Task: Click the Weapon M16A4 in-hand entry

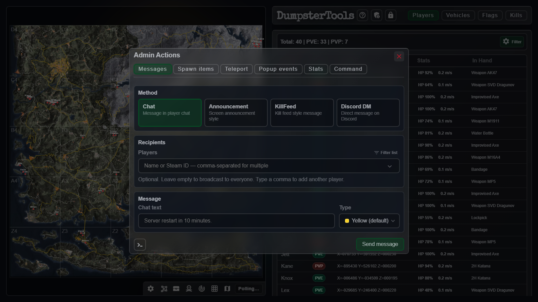Action: click(x=486, y=157)
